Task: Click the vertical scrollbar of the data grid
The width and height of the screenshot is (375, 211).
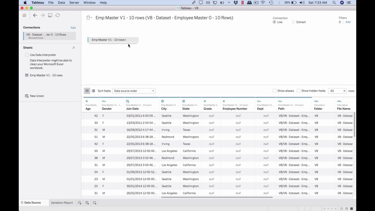Action: [x=354, y=125]
